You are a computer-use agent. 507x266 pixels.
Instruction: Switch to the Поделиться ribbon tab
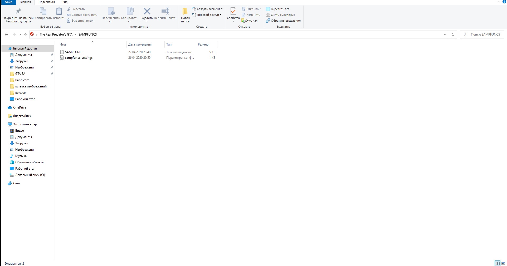click(47, 2)
